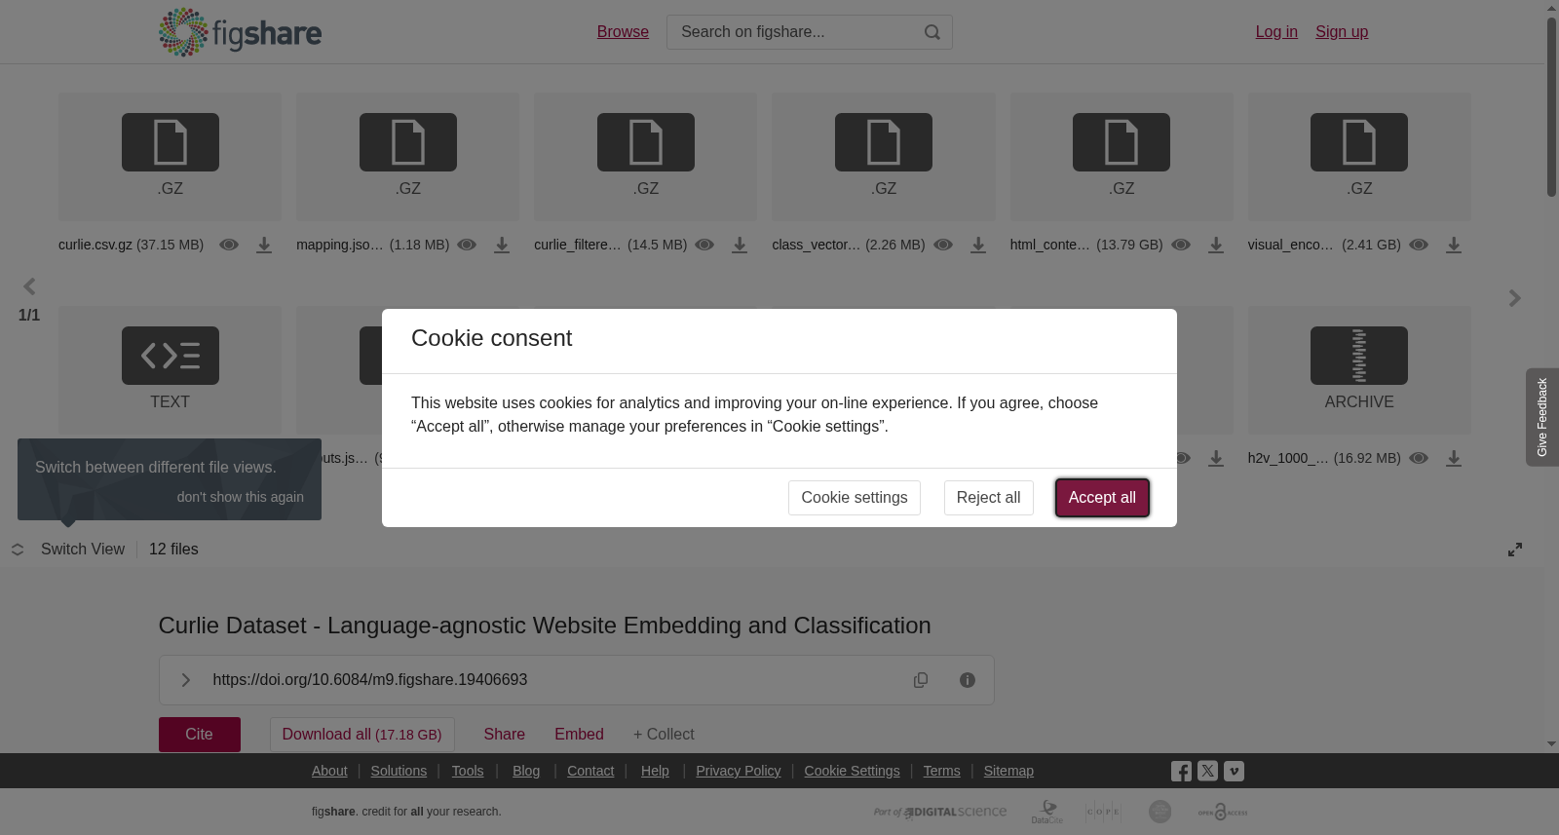Open Solutions footer link
1559x835 pixels.
[x=399, y=771]
